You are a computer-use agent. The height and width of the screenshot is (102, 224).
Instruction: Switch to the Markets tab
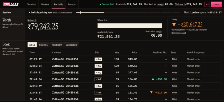(x=45, y=4)
